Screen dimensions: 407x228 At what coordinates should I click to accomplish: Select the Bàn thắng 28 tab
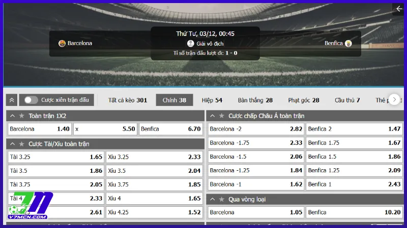tap(255, 100)
